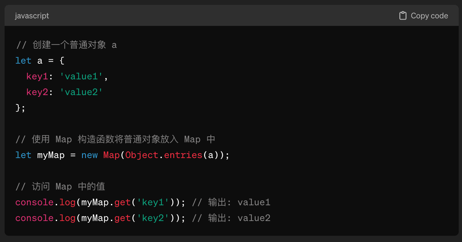The height and width of the screenshot is (242, 462).
Task: Click the comment 输出: value2
Action: [231, 218]
